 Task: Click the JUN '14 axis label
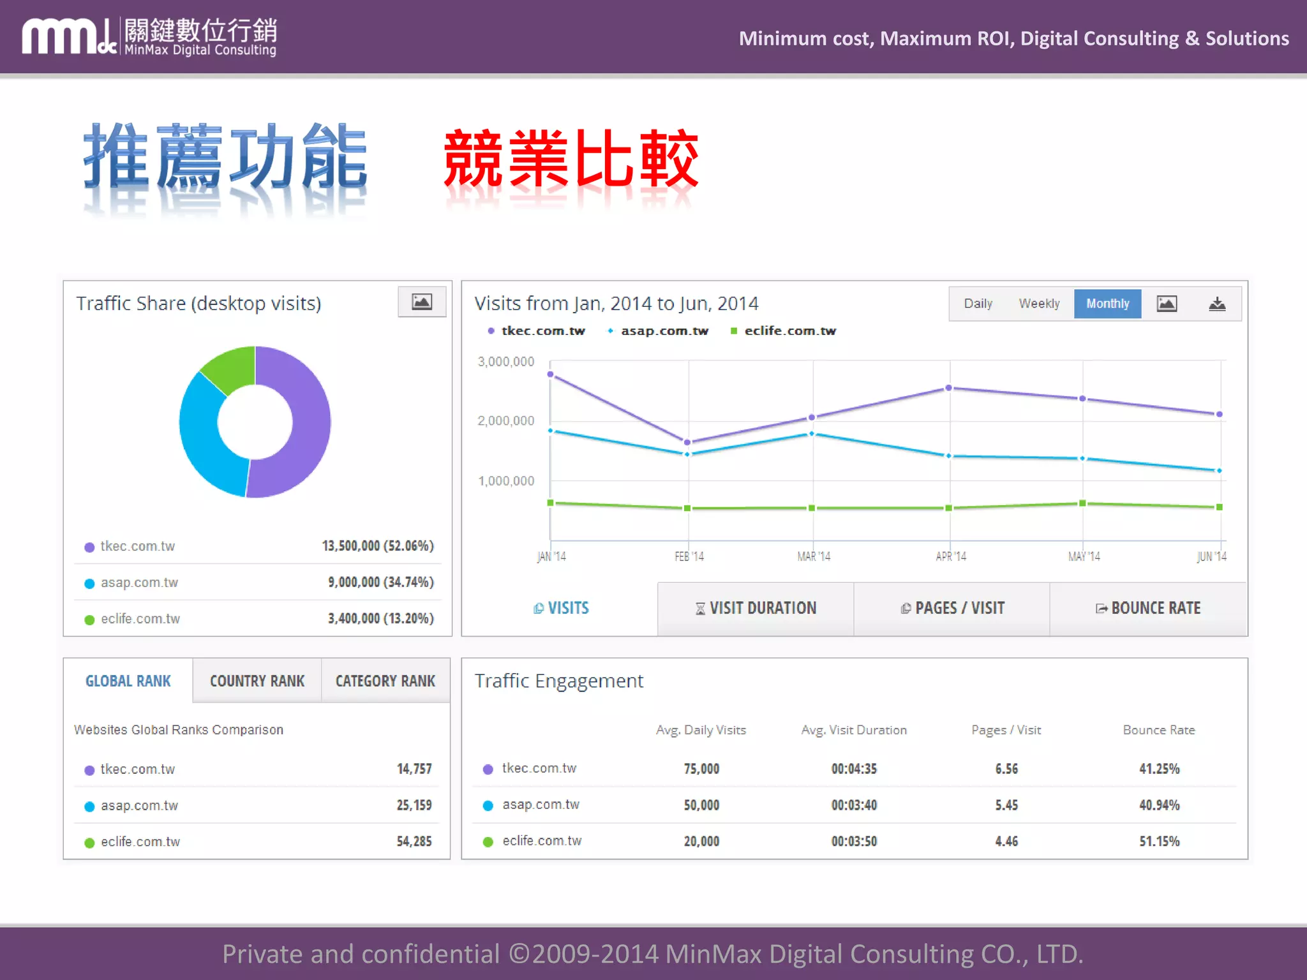click(x=1211, y=557)
